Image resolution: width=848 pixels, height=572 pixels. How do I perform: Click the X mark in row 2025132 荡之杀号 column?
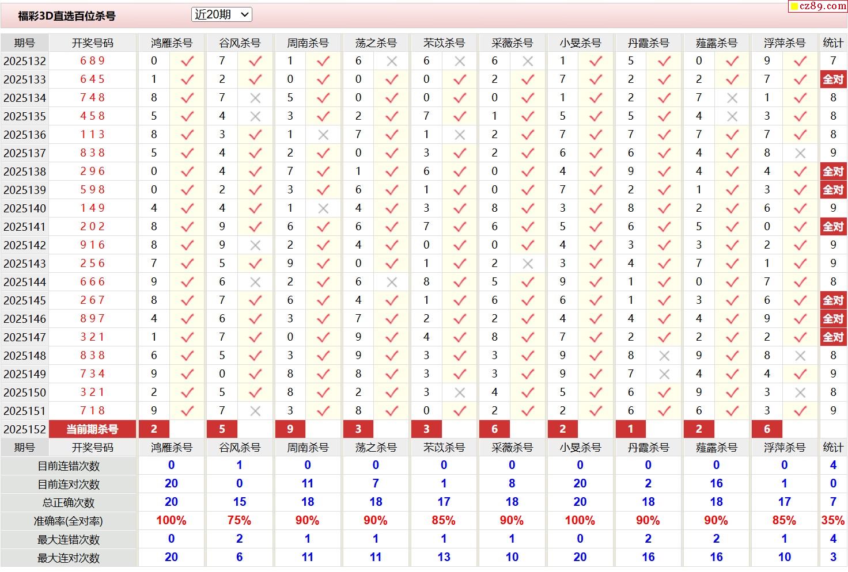[x=392, y=60]
